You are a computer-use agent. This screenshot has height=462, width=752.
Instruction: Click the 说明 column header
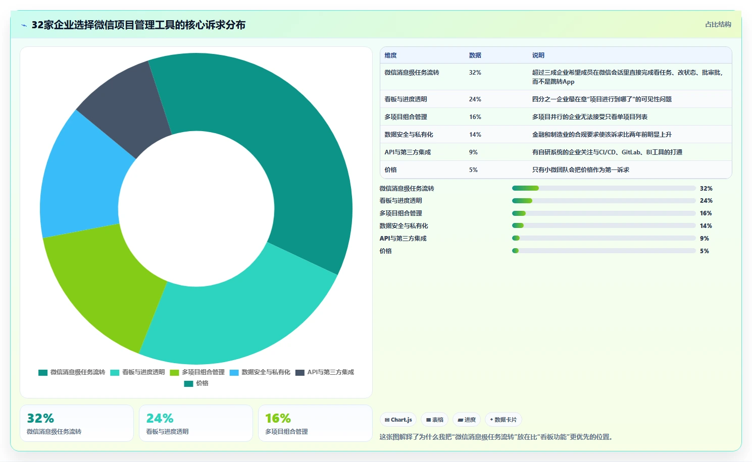coord(538,55)
